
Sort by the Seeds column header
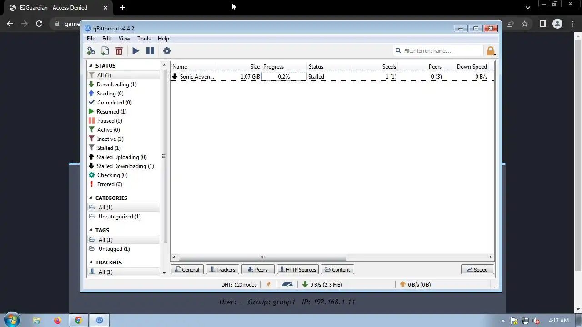click(x=375, y=67)
